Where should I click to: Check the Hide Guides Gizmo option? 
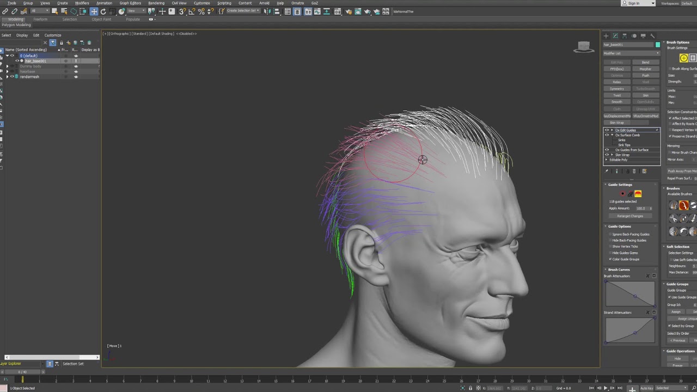pos(610,253)
